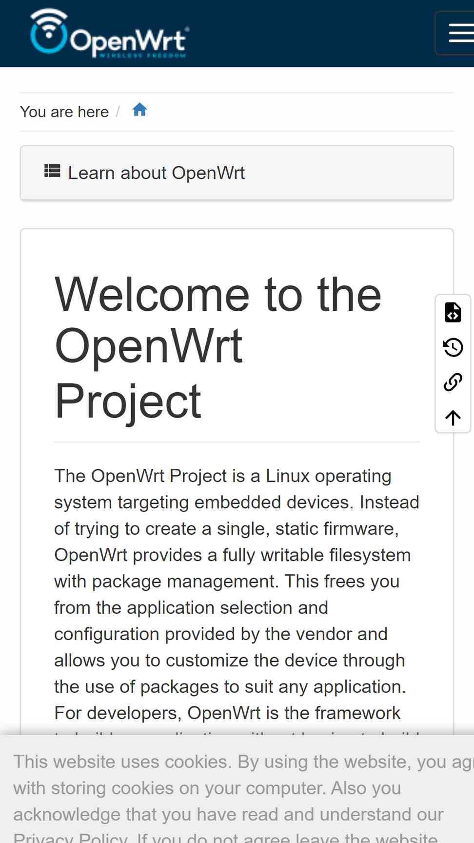Expand the Learn about OpenWrt table of contents
The image size is (474, 843).
tap(237, 173)
